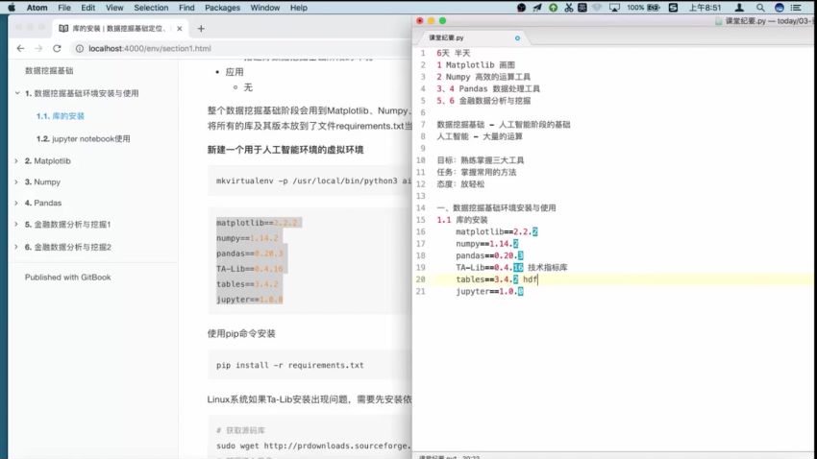Open the 3. Numpy chapter link

click(x=42, y=182)
